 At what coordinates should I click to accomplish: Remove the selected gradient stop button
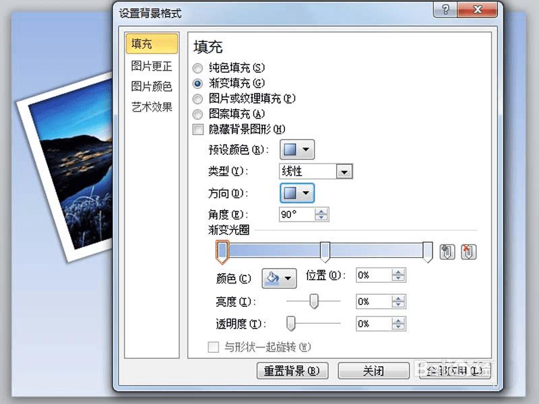[468, 252]
